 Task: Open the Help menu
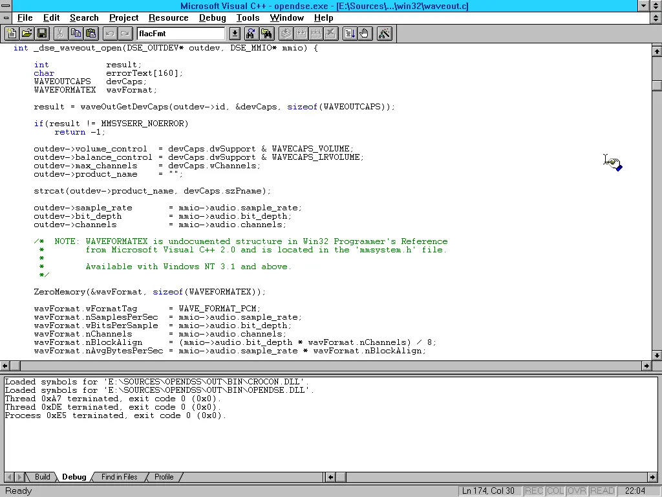(x=323, y=17)
